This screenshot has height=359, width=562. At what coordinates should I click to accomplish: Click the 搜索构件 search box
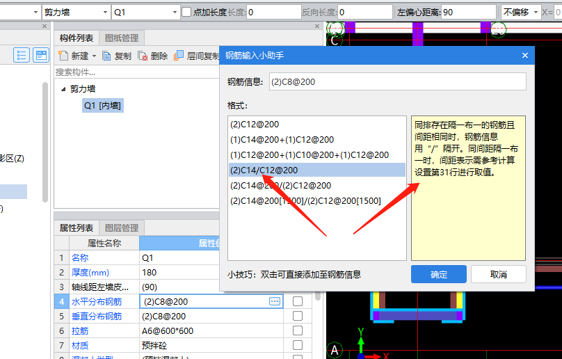click(136, 72)
